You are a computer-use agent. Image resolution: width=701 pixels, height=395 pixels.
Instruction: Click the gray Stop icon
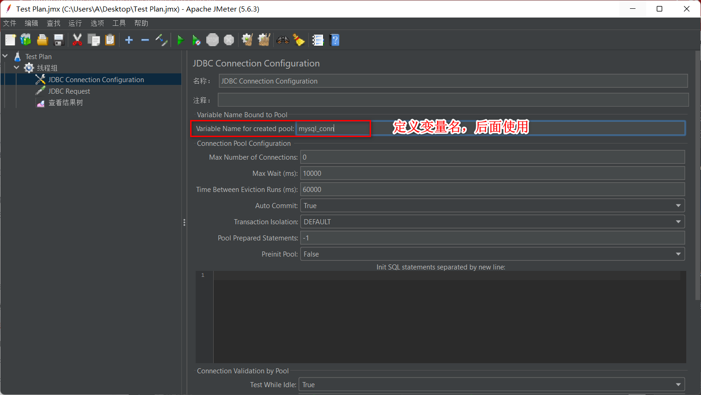click(212, 40)
